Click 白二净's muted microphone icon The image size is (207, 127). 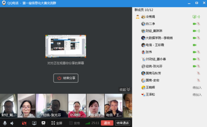pos(199,24)
